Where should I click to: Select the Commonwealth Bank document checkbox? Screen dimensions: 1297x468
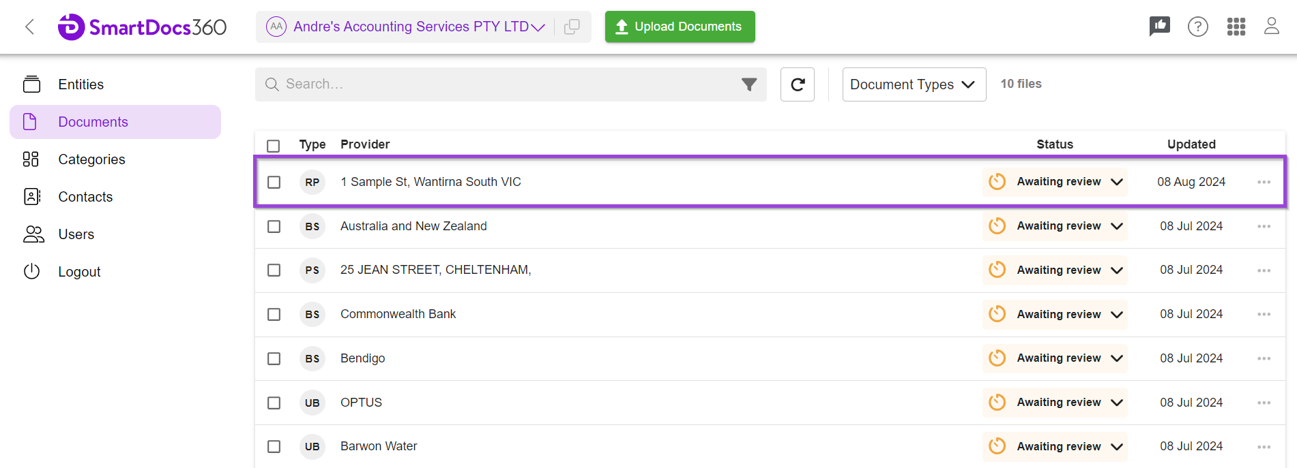pos(274,315)
